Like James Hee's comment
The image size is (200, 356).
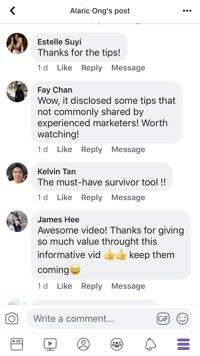click(x=65, y=286)
